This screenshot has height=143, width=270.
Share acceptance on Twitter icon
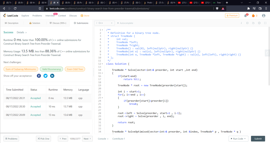coord(45,76)
